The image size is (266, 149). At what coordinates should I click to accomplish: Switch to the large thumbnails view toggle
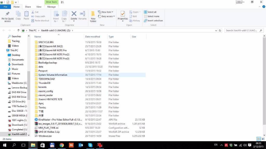pos(263,139)
